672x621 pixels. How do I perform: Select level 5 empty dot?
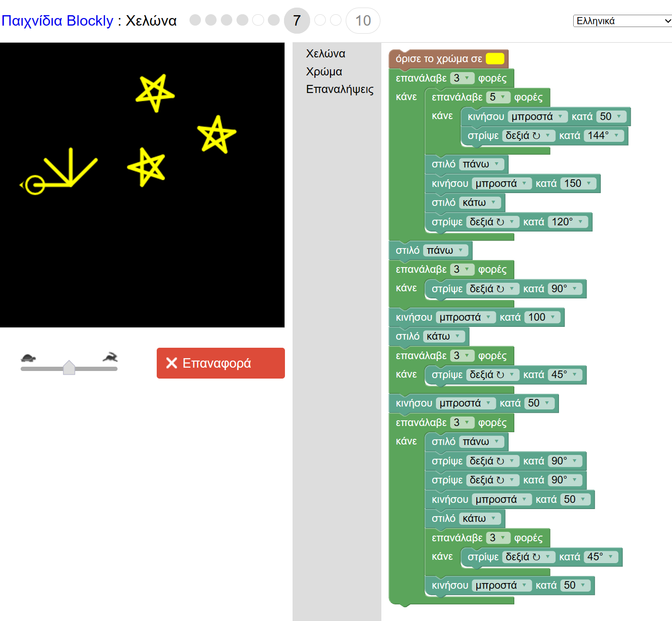pyautogui.click(x=258, y=20)
